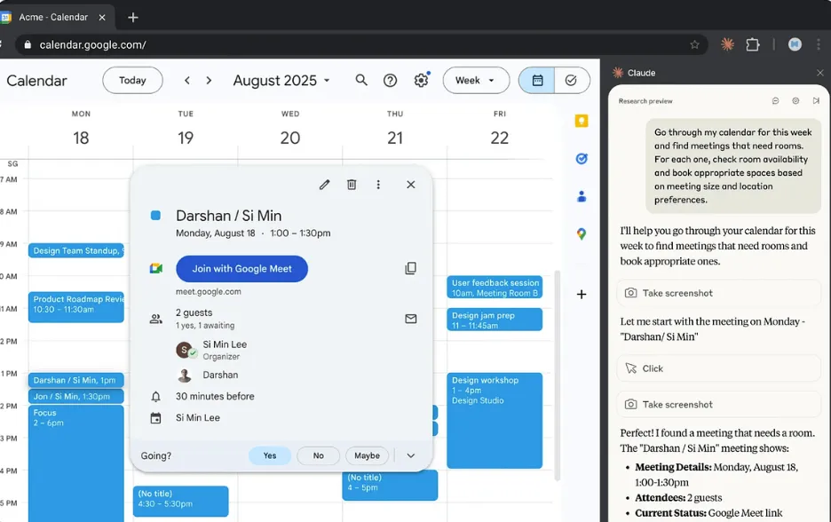Click the calendar scrollbar
Image resolution: width=831 pixels, height=522 pixels.
[557, 376]
